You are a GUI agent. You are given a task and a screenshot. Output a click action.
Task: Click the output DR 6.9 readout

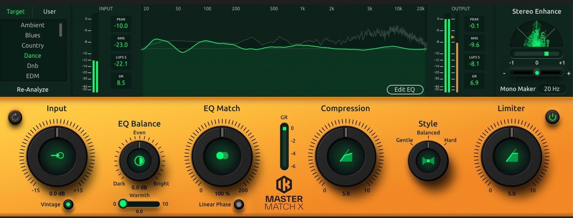[474, 80]
